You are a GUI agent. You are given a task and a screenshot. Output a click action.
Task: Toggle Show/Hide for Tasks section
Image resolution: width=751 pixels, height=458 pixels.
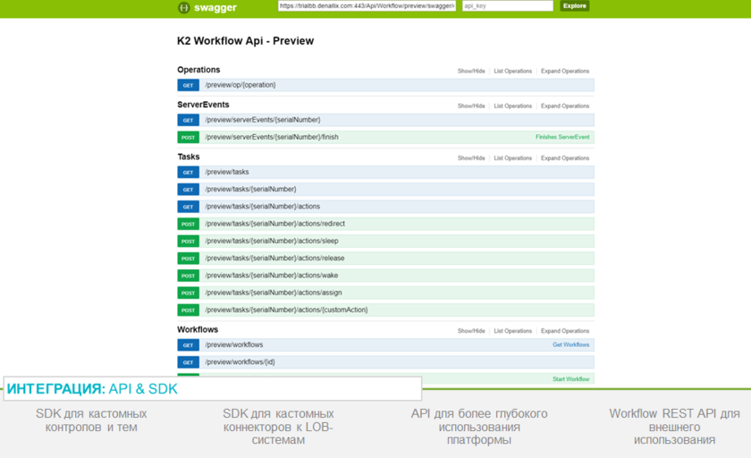pyautogui.click(x=471, y=158)
